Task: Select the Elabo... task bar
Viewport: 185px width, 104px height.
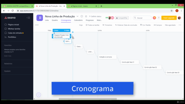Action: 79,47
